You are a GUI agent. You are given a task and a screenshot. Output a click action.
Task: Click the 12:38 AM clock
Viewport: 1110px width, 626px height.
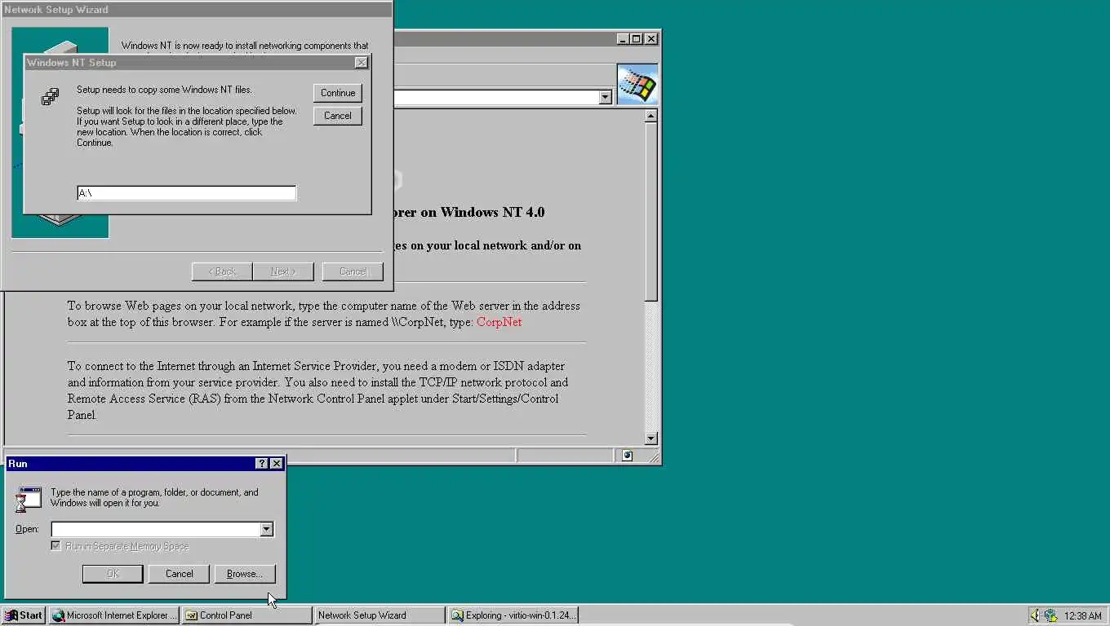point(1083,616)
